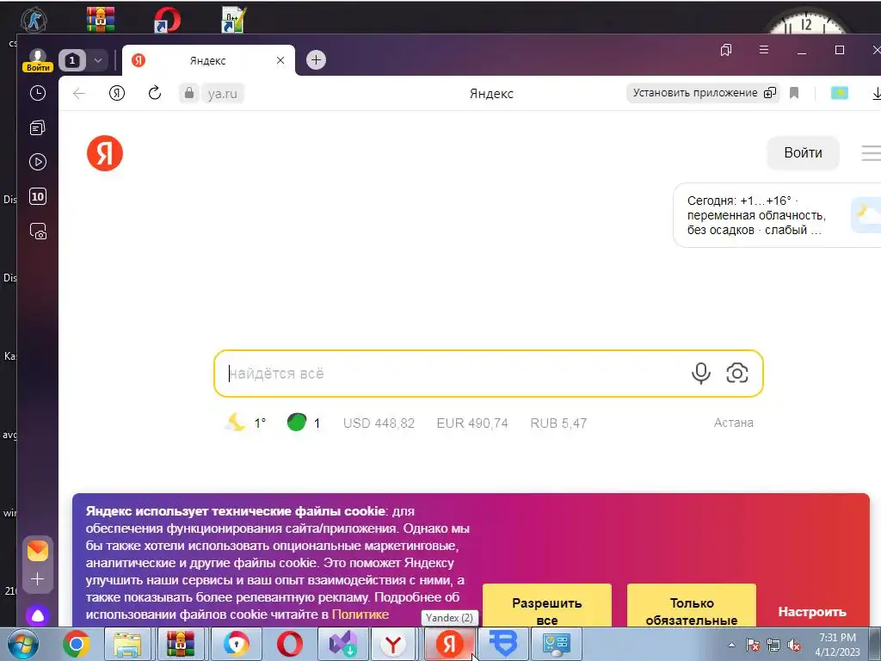Screen dimensions: 881x661
Task: Click the network tray icon
Action: pos(773,646)
